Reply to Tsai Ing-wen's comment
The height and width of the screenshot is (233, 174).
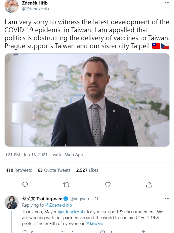pyautogui.click(x=25, y=232)
